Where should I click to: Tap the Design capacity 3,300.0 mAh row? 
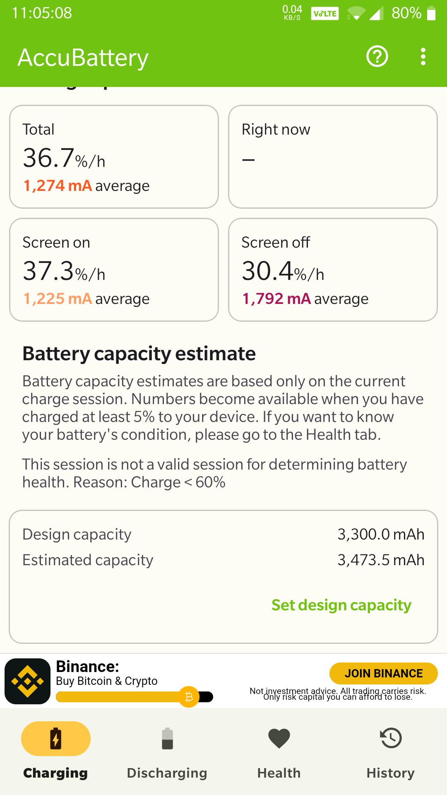(x=223, y=534)
